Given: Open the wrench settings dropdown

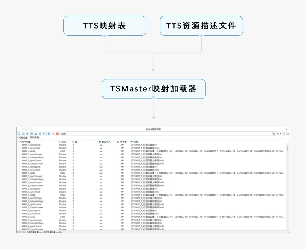Looking at the screenshot, I should click(x=279, y=134).
